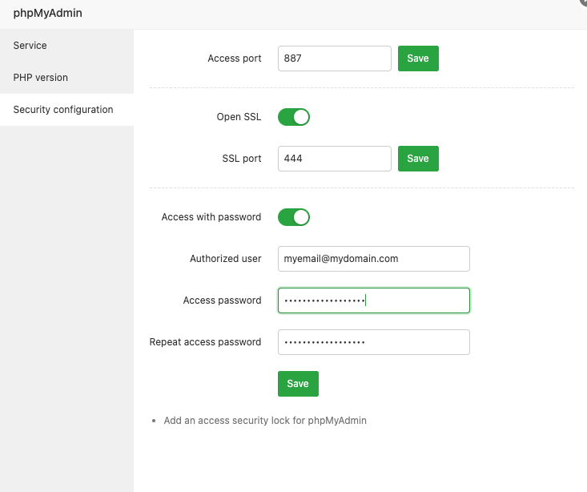
Task: Open the Service tab
Action: coord(30,46)
